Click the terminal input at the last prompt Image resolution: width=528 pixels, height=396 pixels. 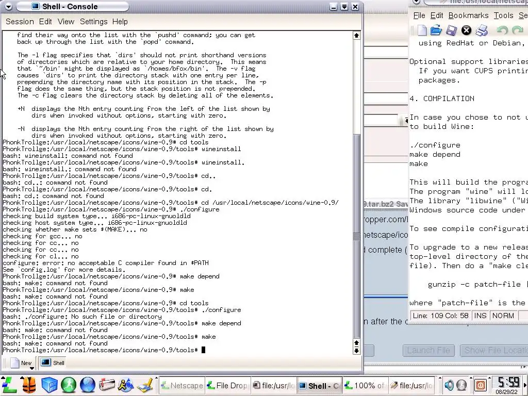pyautogui.click(x=203, y=350)
